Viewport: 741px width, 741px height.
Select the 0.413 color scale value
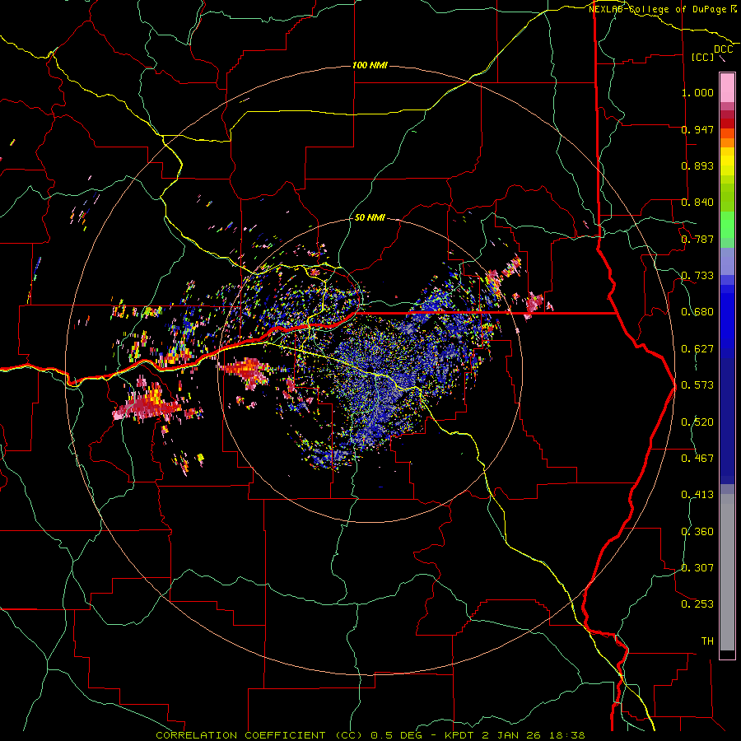pyautogui.click(x=697, y=495)
